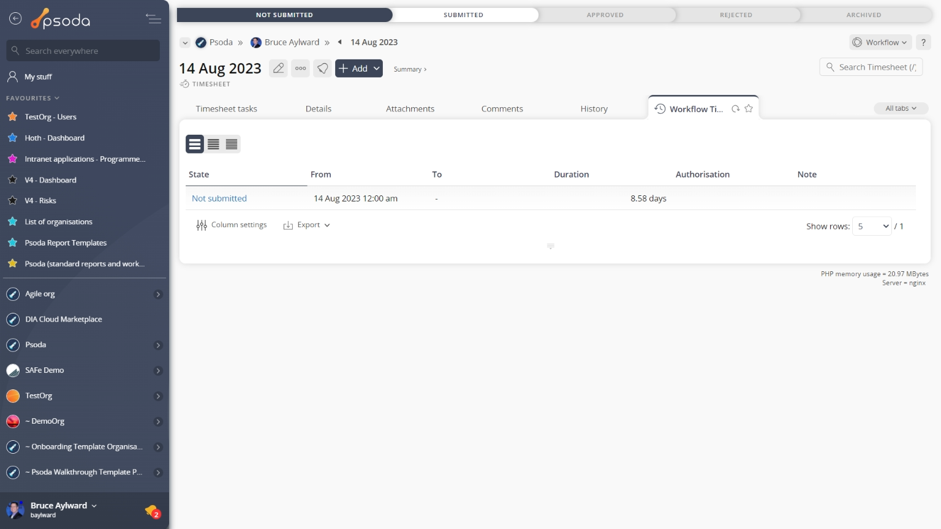
Task: Open the Workflow dropdown
Action: point(880,42)
